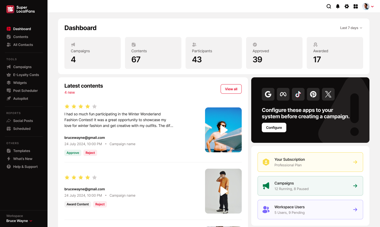
Task: Select the TikTok app icon
Action: [298, 94]
